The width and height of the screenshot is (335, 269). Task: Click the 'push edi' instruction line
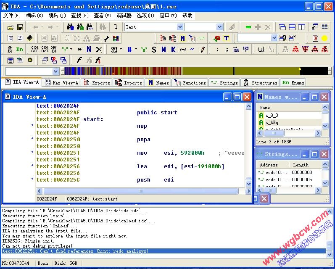(x=156, y=180)
